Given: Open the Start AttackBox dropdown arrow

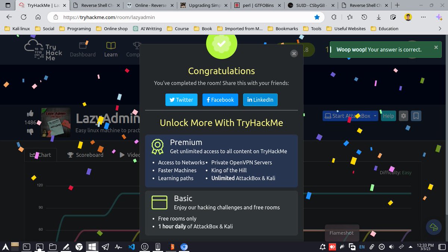Looking at the screenshot, I should [375, 116].
